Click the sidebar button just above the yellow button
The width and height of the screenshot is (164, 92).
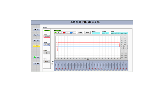36,40
